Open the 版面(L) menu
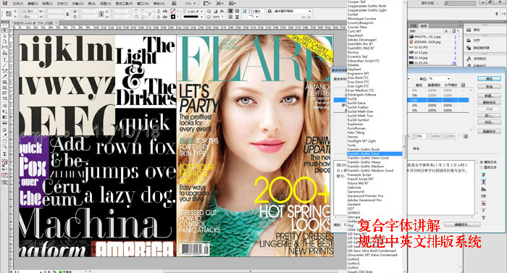Image resolution: width=507 pixels, height=273 pixels. 47,3
